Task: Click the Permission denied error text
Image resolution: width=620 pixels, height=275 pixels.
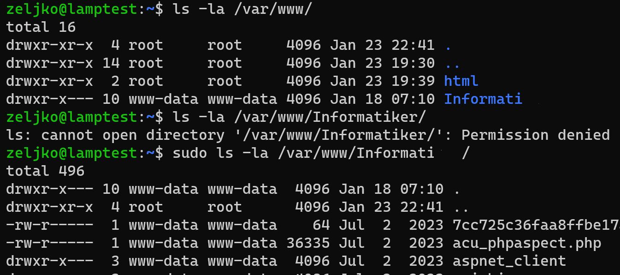Action: (x=536, y=135)
